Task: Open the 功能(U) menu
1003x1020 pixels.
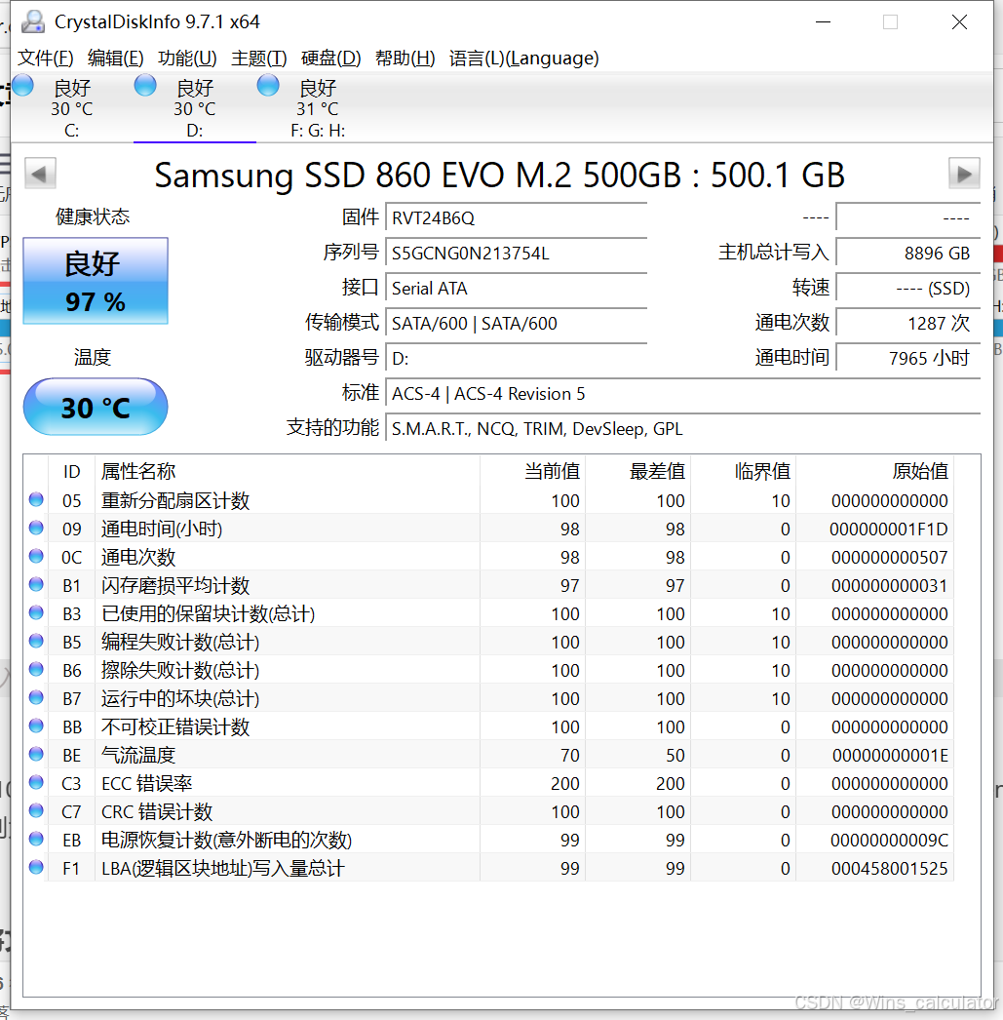Action: click(x=187, y=59)
